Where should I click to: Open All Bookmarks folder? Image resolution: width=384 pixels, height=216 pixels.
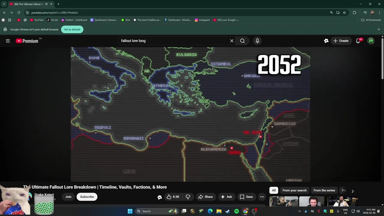[x=371, y=20]
